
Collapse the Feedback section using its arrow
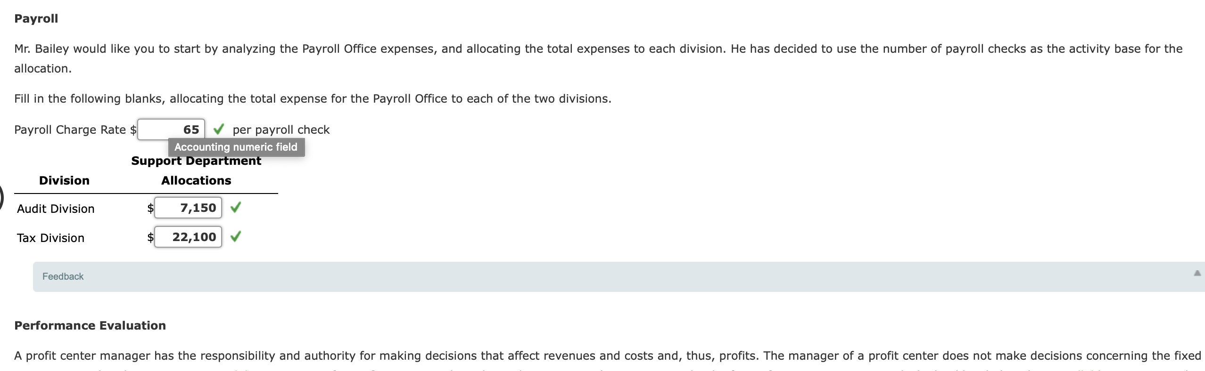click(x=1197, y=273)
